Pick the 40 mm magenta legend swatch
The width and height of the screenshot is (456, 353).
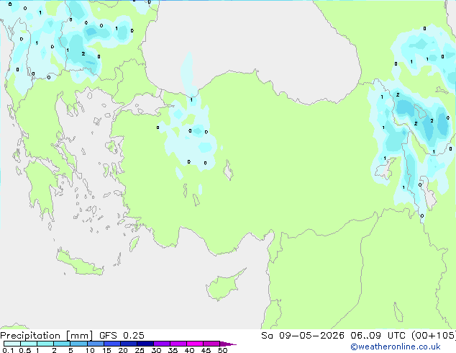[x=195, y=344]
